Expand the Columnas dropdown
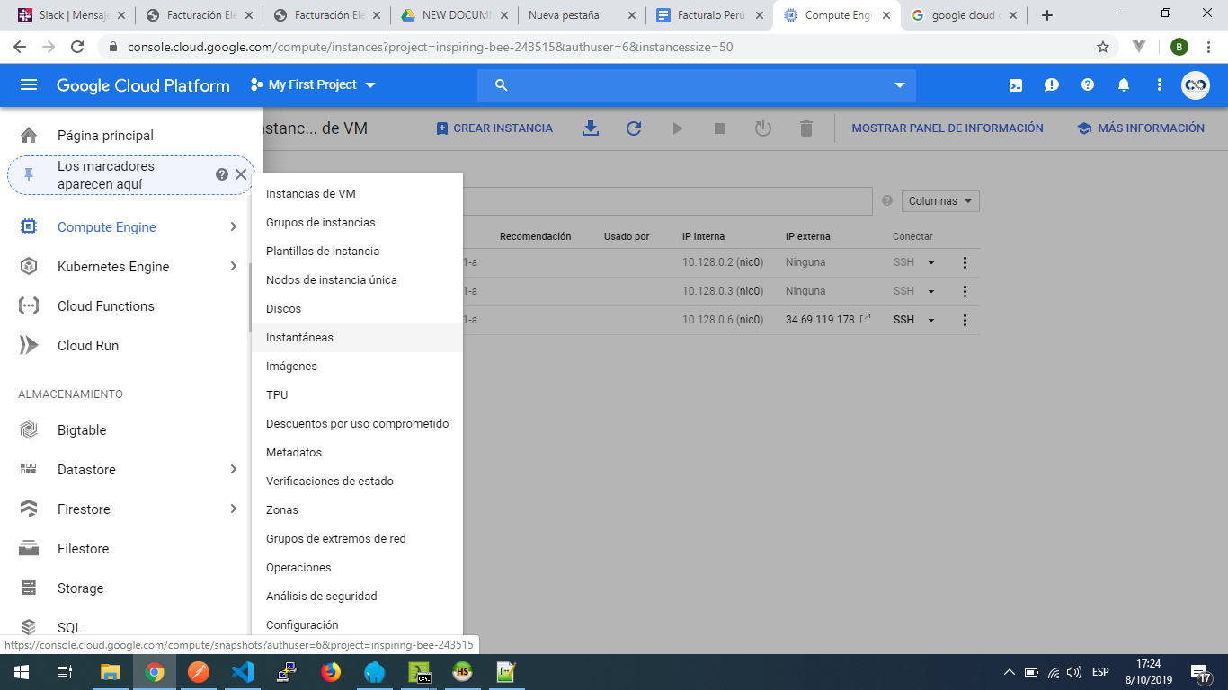1228x690 pixels. tap(939, 201)
